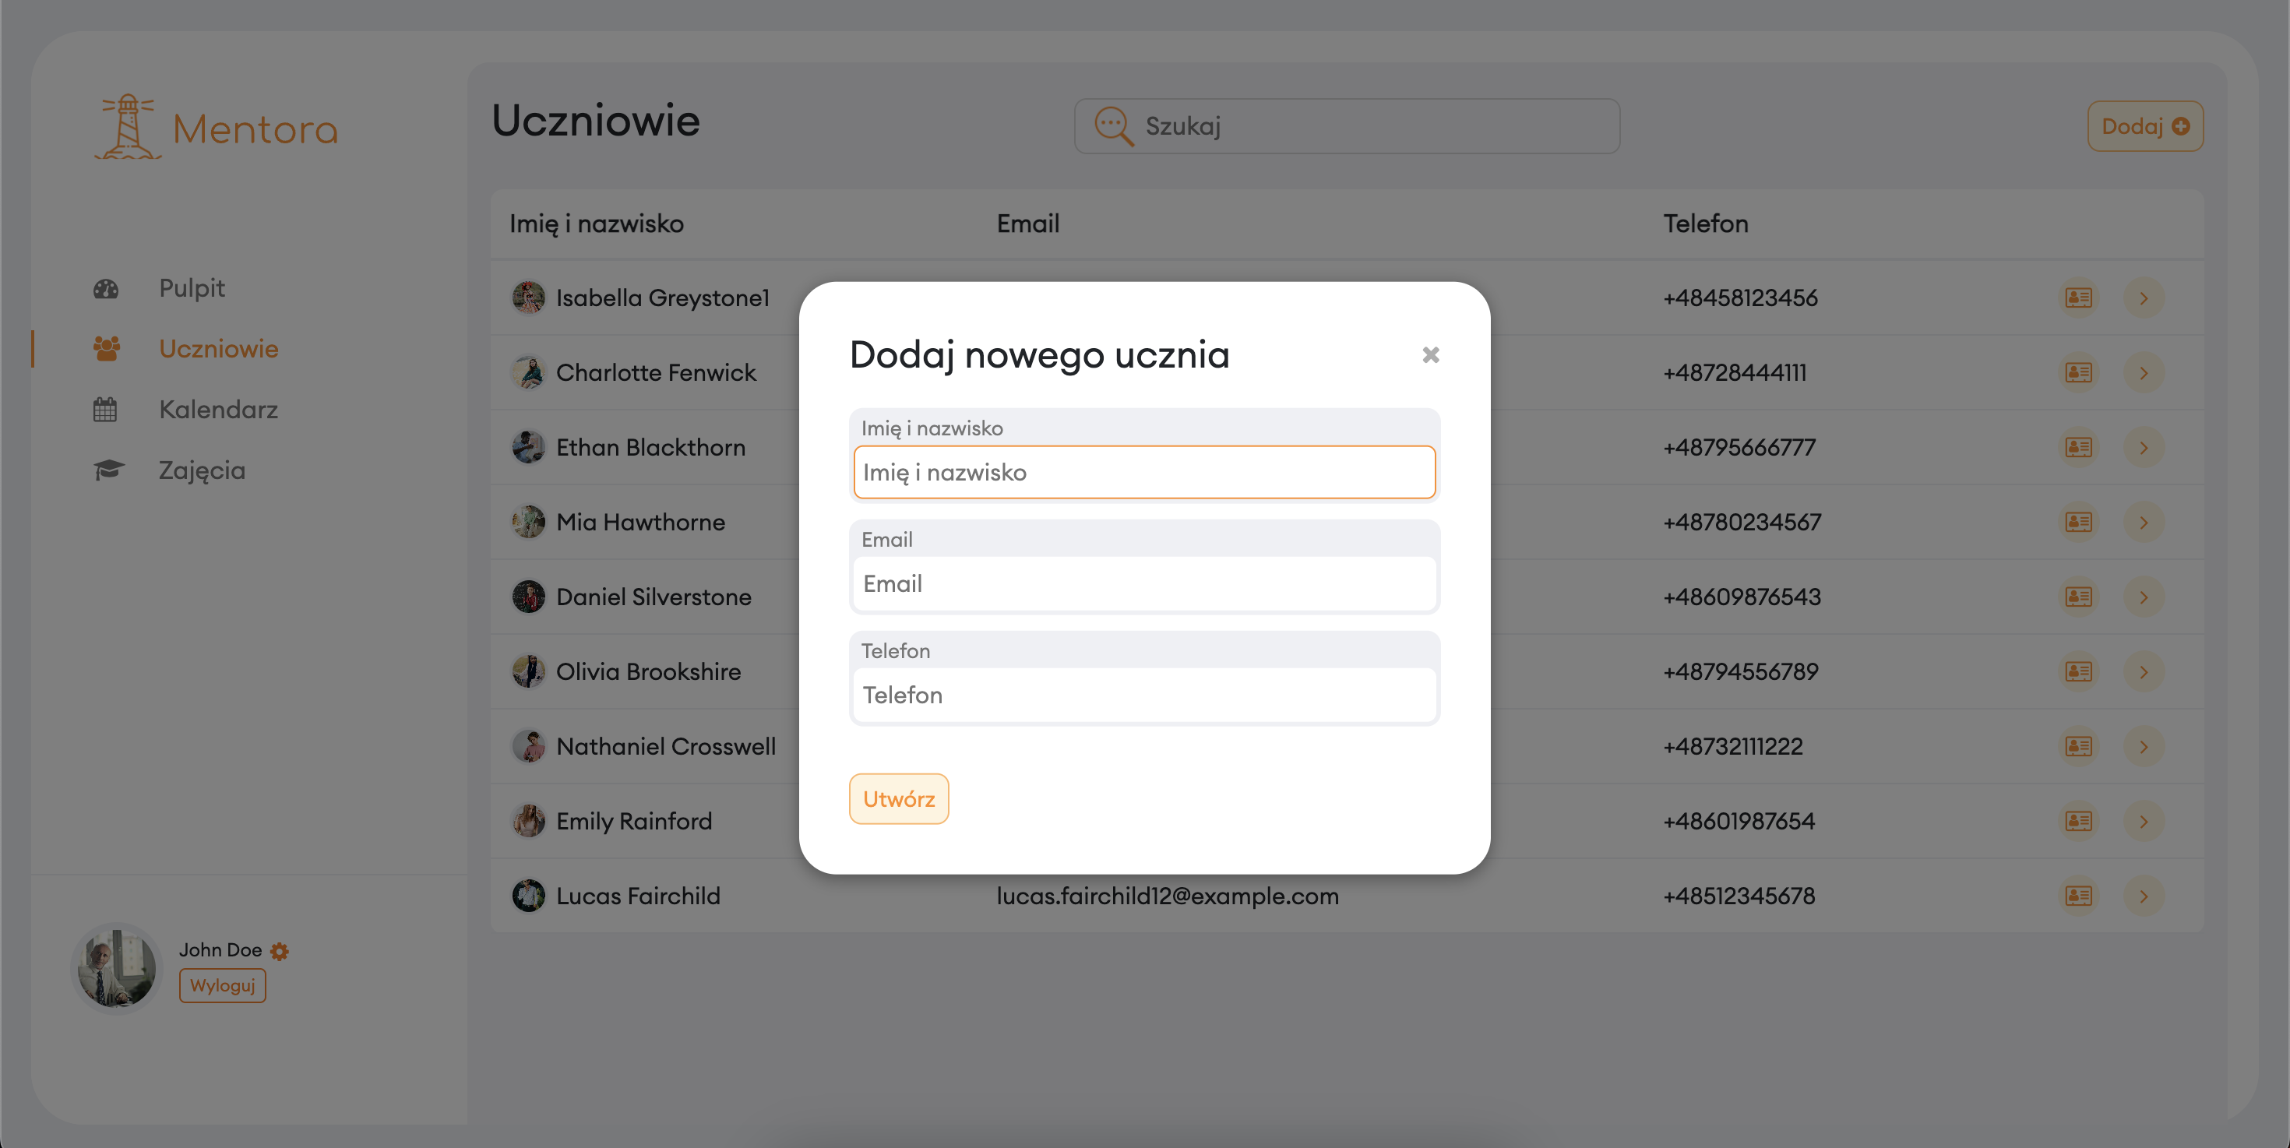2290x1148 pixels.
Task: Click the Telefon input field
Action: pyautogui.click(x=1143, y=695)
